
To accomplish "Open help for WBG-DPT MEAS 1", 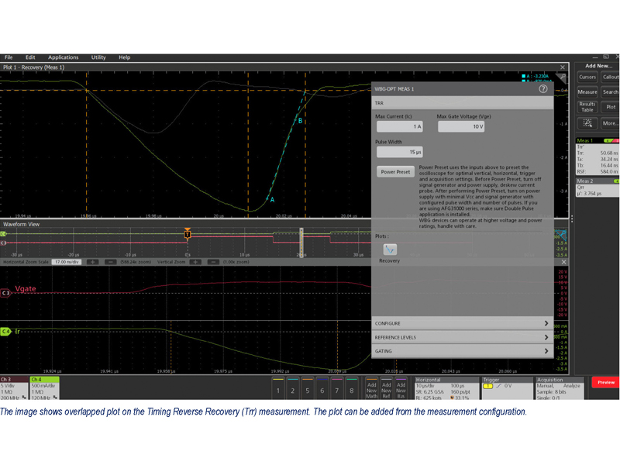I will [x=543, y=89].
